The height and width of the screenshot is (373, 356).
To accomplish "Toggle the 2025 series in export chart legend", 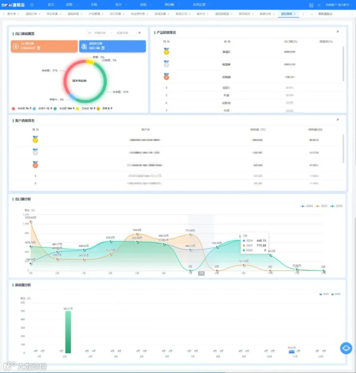I will [x=321, y=206].
